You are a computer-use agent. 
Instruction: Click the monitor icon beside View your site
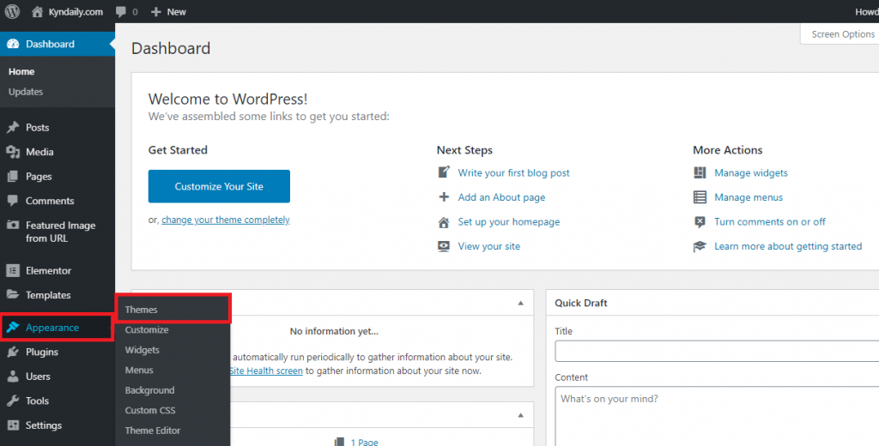point(444,246)
